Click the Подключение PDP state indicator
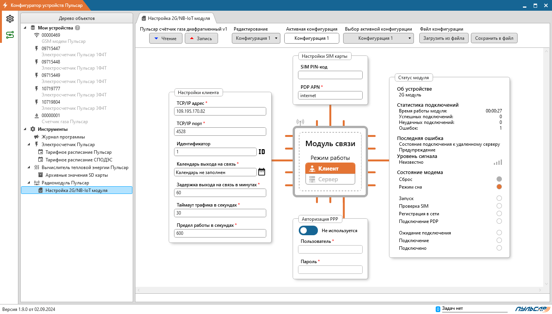This screenshot has width=552, height=314. pyautogui.click(x=499, y=221)
